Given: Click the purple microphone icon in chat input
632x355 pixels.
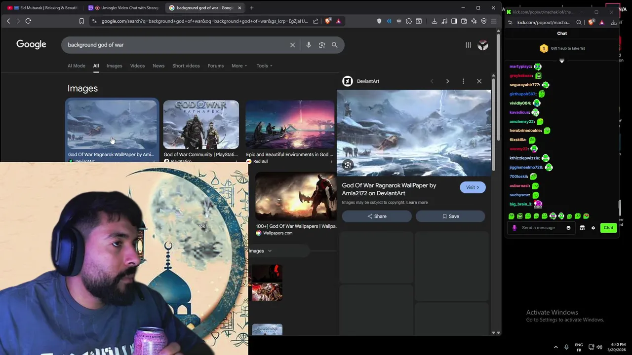Looking at the screenshot, I should tap(514, 228).
